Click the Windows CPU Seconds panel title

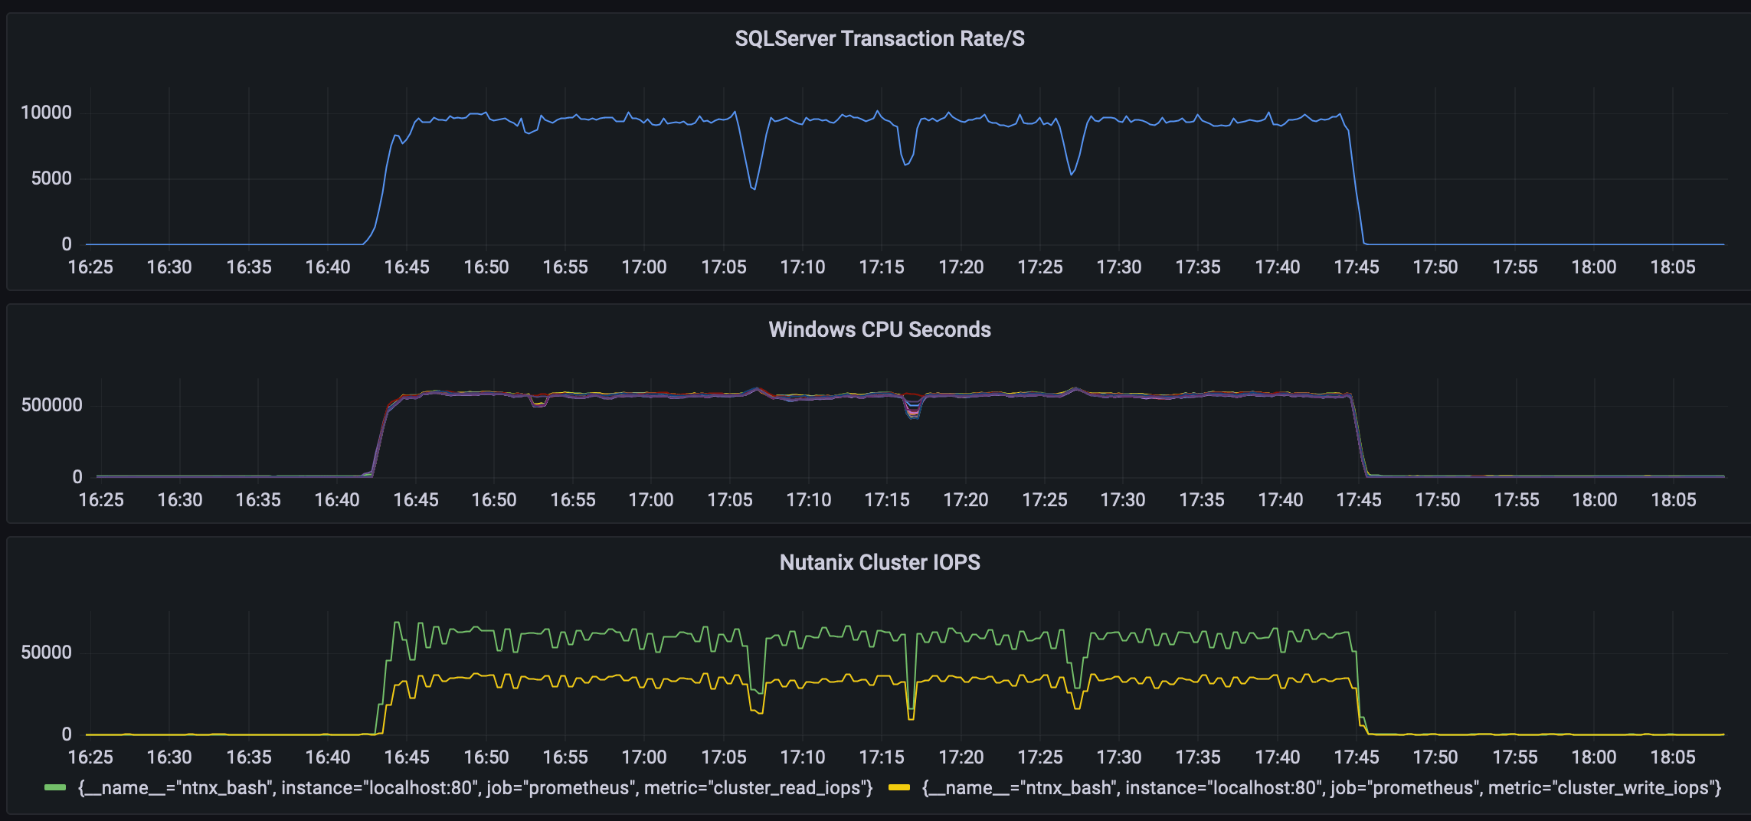879,329
